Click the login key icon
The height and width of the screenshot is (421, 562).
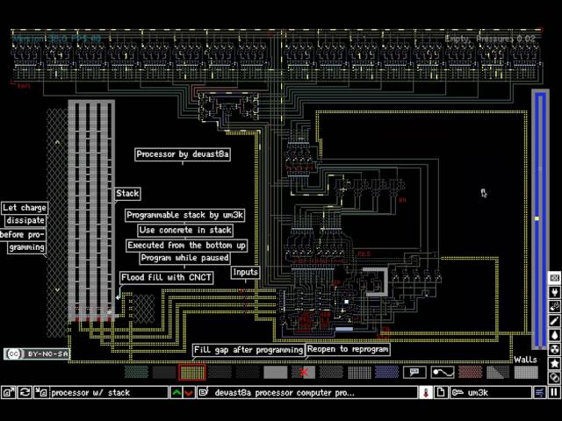(458, 393)
